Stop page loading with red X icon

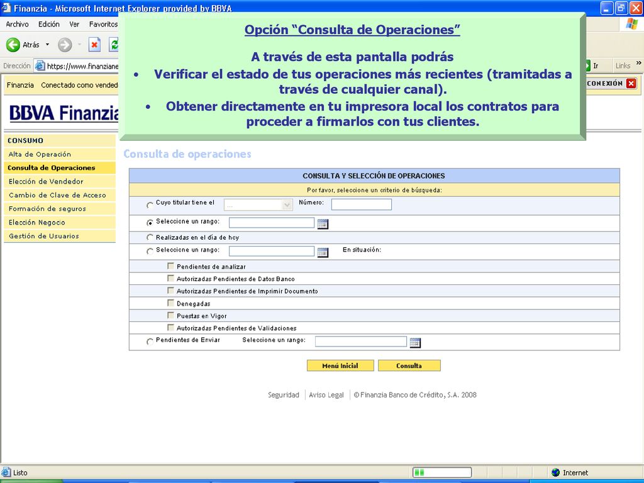tap(94, 45)
